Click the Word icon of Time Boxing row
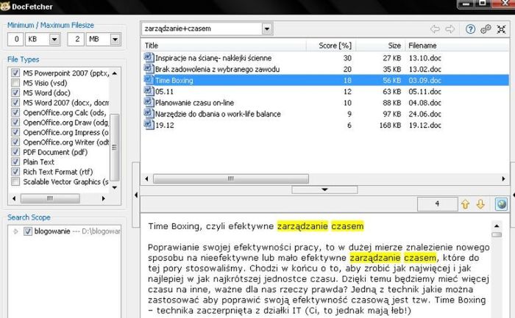The width and height of the screenshot is (515, 318). tap(149, 80)
